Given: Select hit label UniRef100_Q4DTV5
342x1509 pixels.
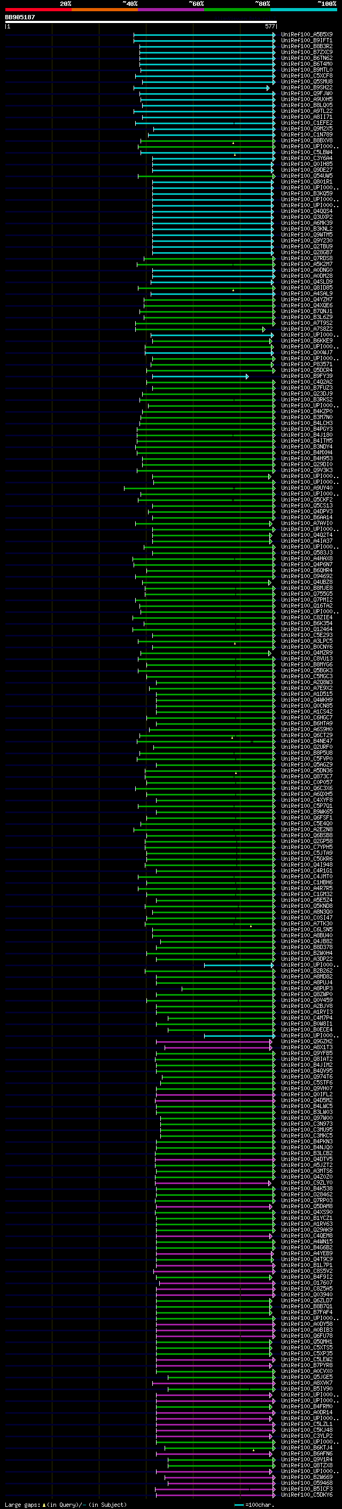Looking at the screenshot, I should click(x=307, y=1159).
